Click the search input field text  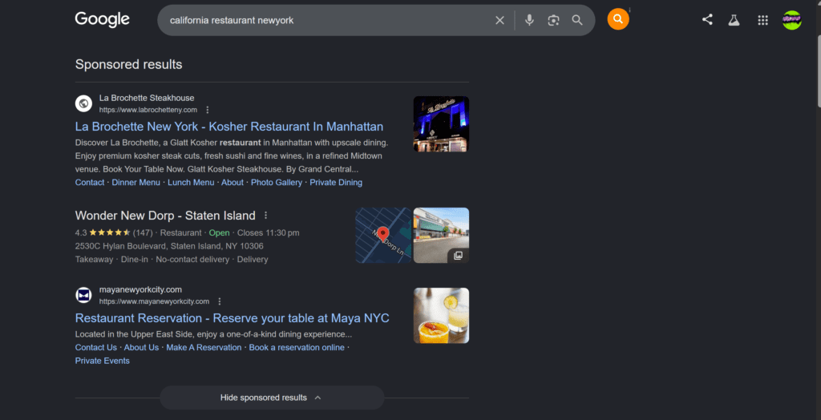pos(232,20)
